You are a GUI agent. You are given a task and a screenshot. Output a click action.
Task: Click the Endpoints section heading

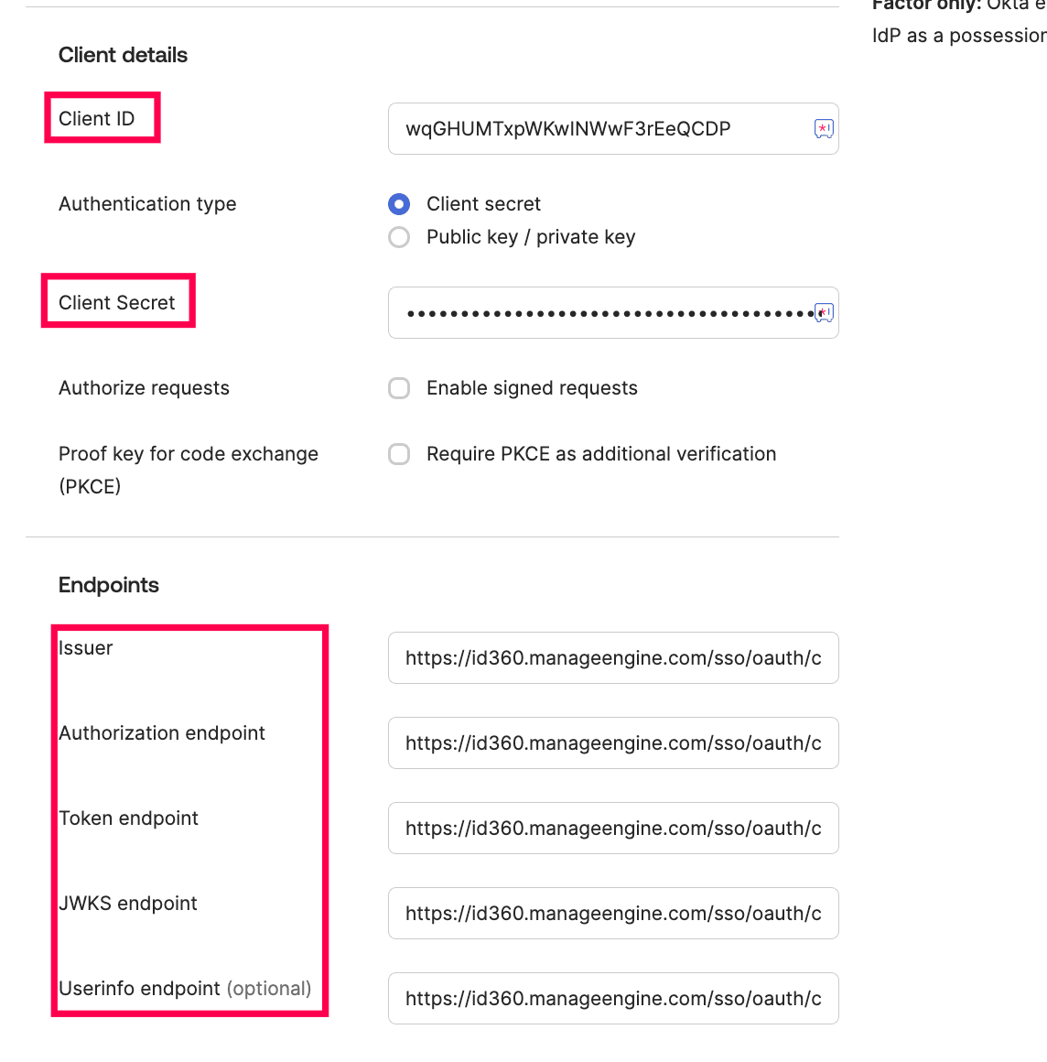pyautogui.click(x=109, y=585)
